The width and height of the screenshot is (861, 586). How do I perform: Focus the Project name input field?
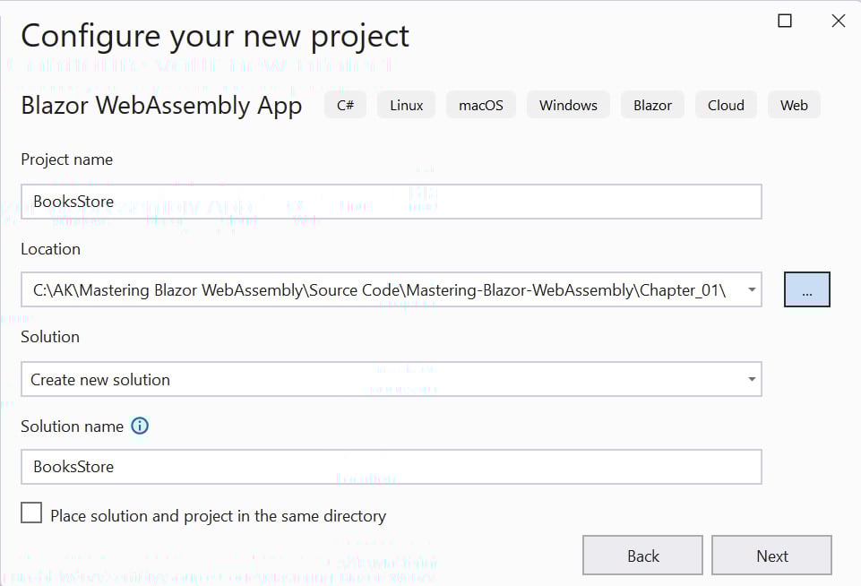click(x=392, y=202)
